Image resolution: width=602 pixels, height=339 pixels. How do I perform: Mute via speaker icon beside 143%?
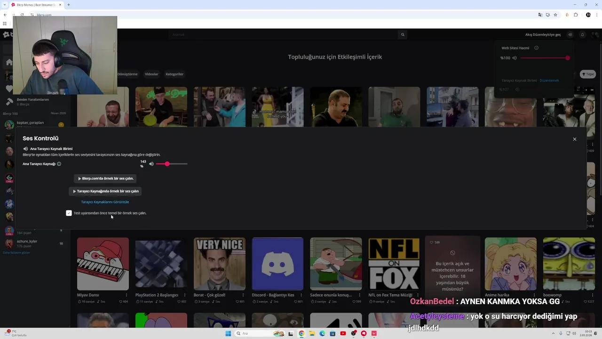(151, 164)
